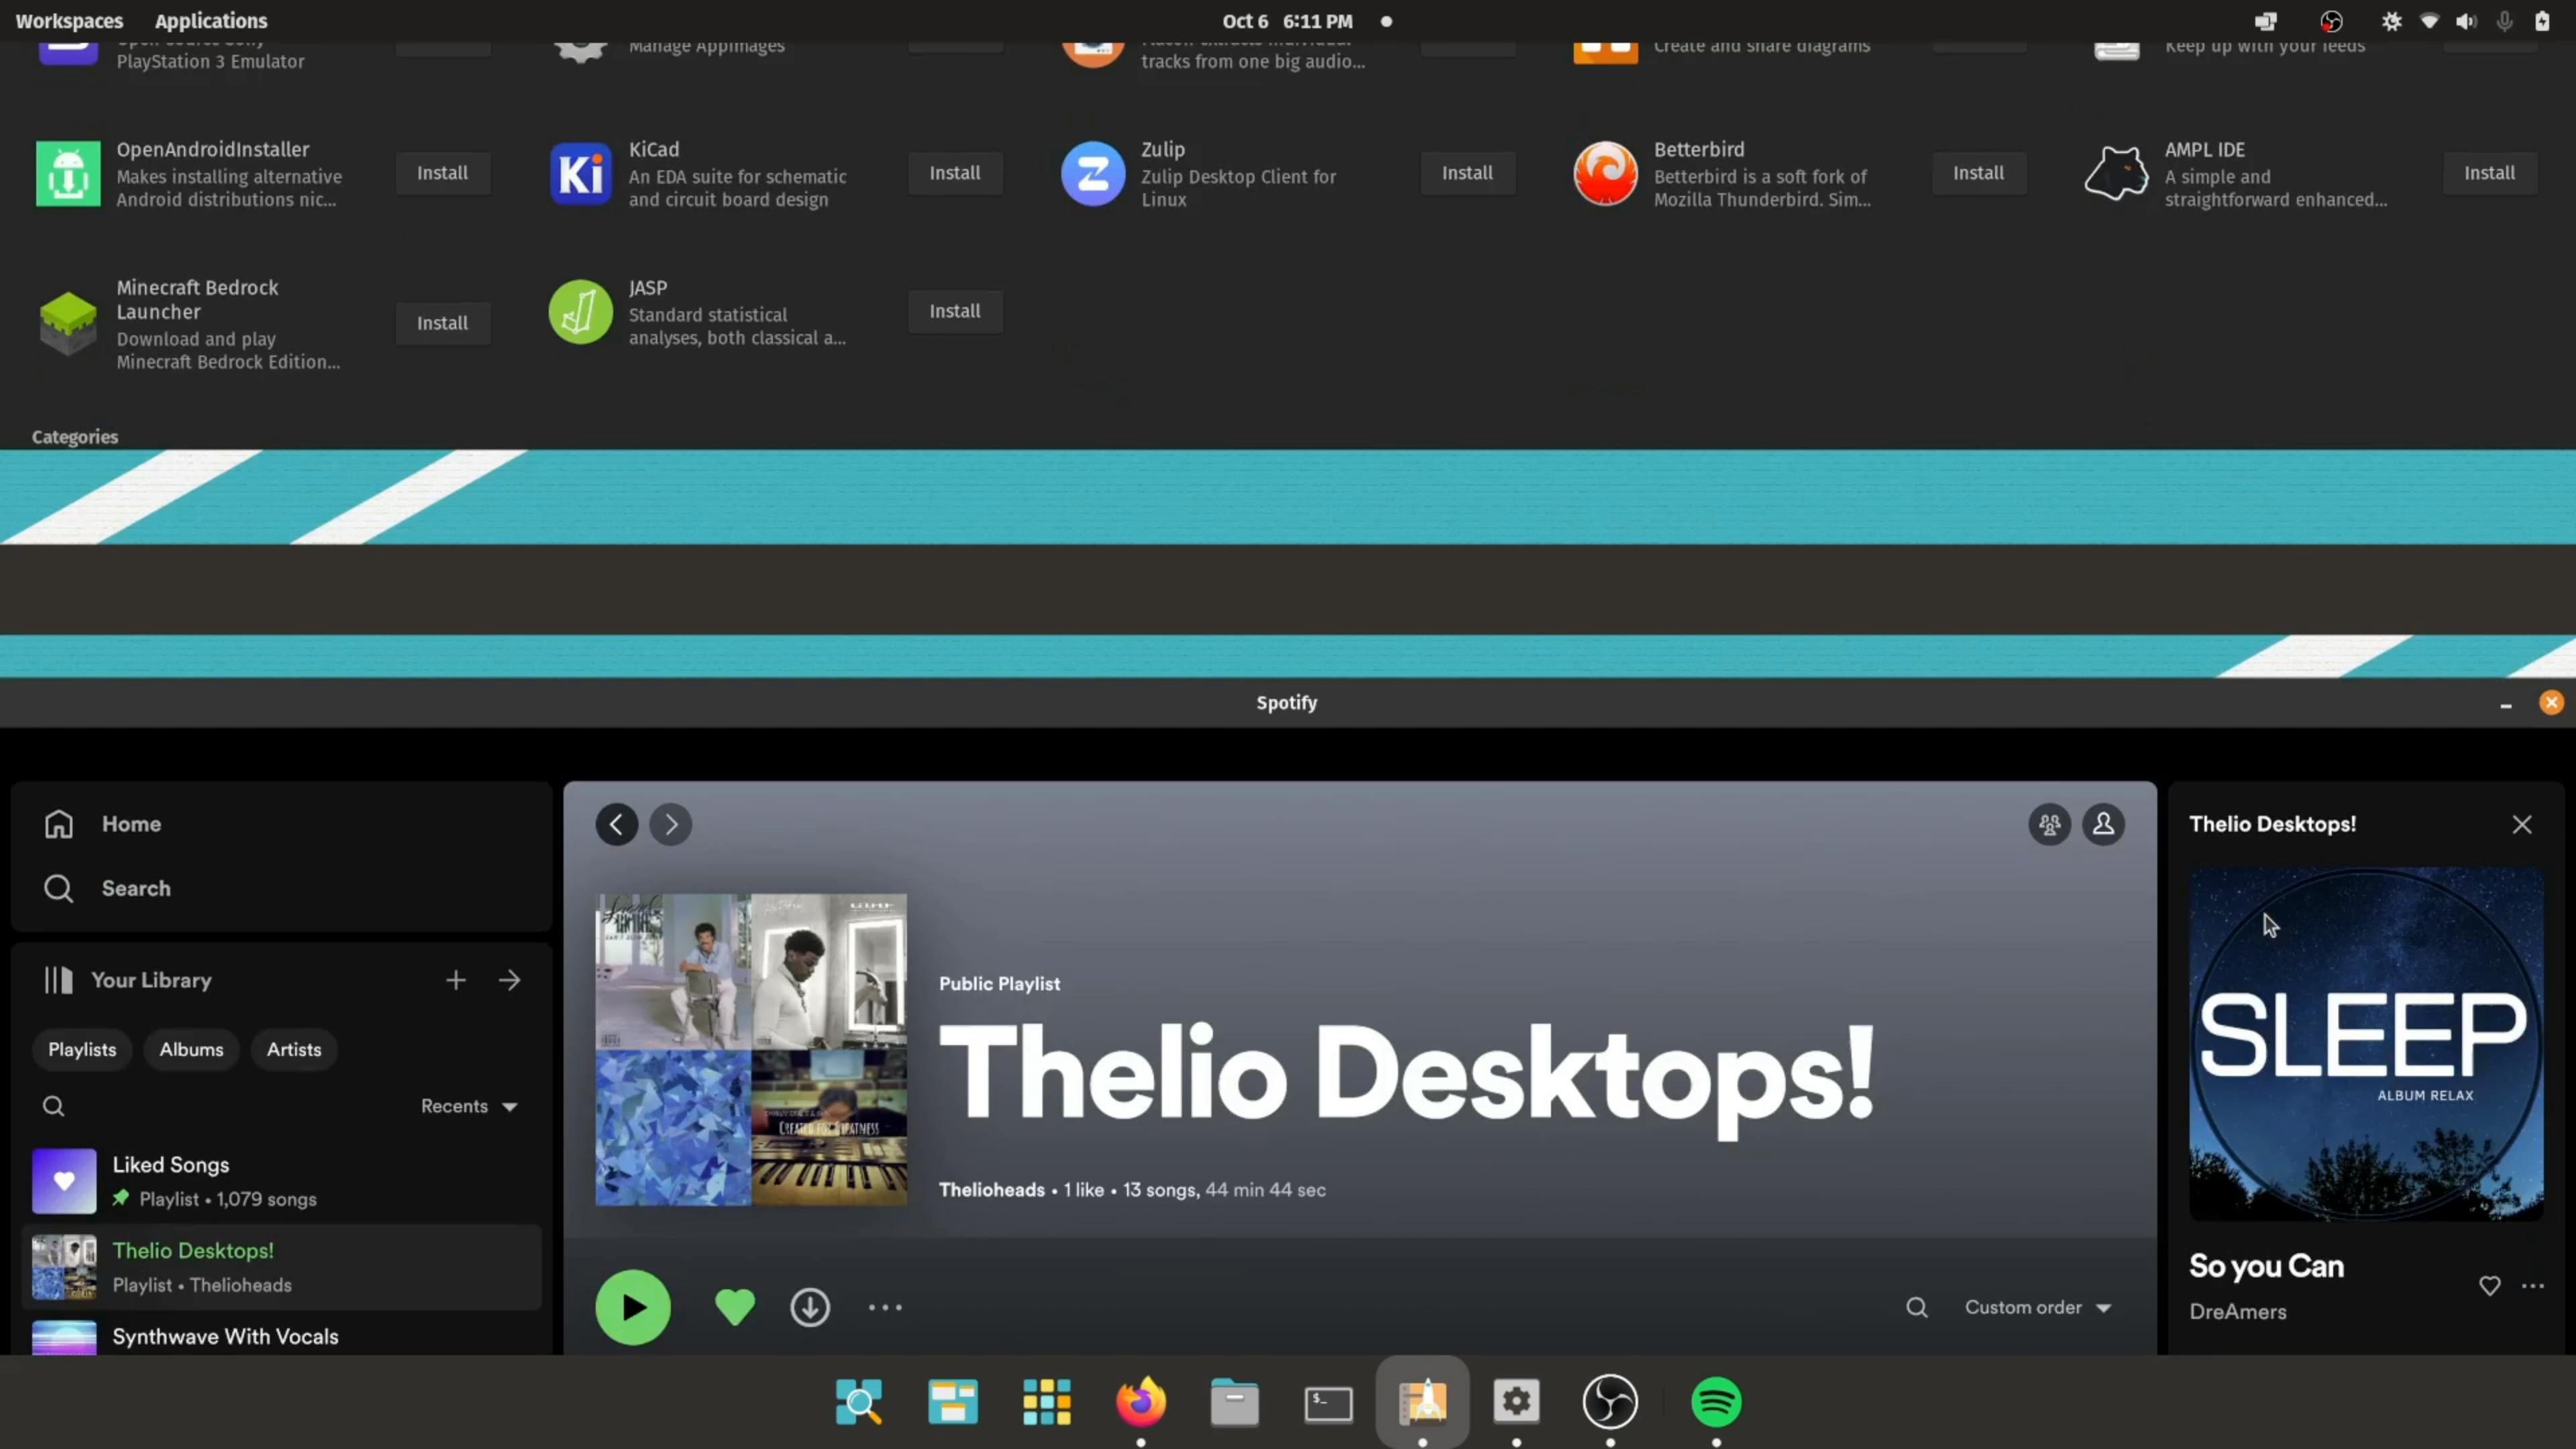Screen dimensions: 2576x1449
Task: Open JASP app icon in Pop Shop
Action: tap(580, 312)
